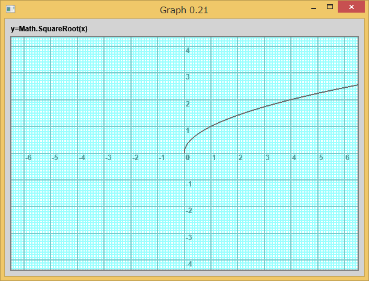Viewport: 369px width, 281px height.
Task: Click the origin label 0
Action: pyautogui.click(x=188, y=158)
